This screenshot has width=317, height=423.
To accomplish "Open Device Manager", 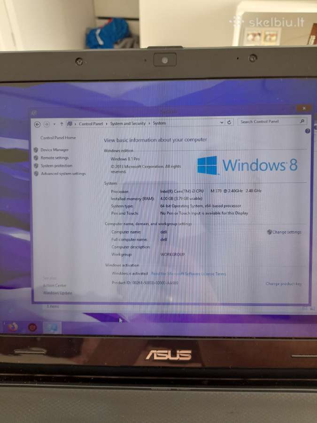I will [x=54, y=150].
